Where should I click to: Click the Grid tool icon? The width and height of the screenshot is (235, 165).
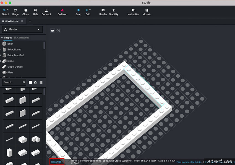point(87,10)
